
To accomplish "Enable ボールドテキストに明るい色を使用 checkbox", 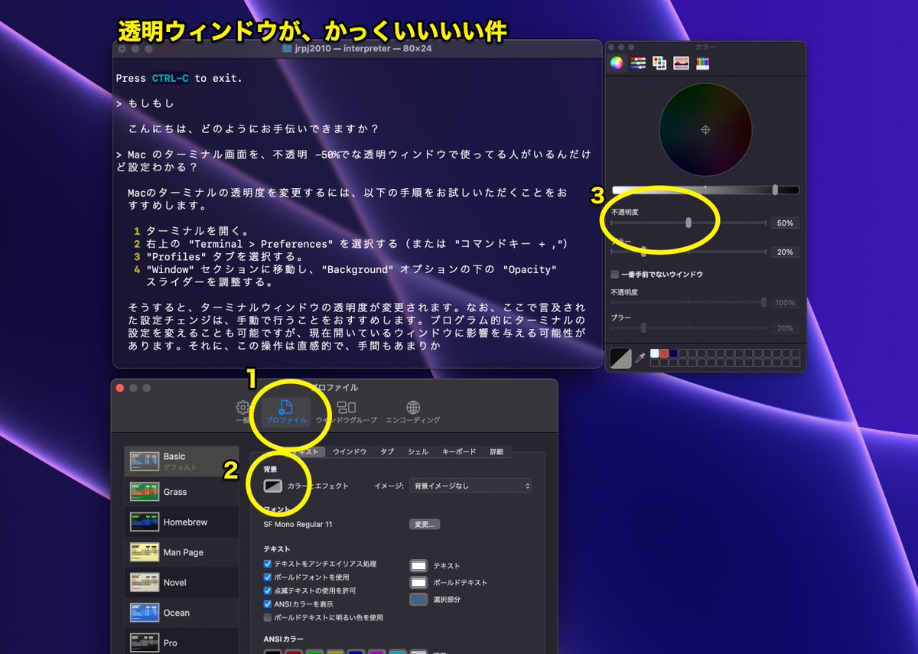I will [268, 617].
